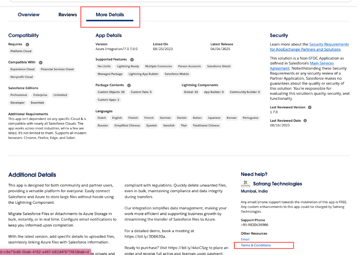Click the Experience Cloud tag
The image size is (357, 255).
pos(23,69)
